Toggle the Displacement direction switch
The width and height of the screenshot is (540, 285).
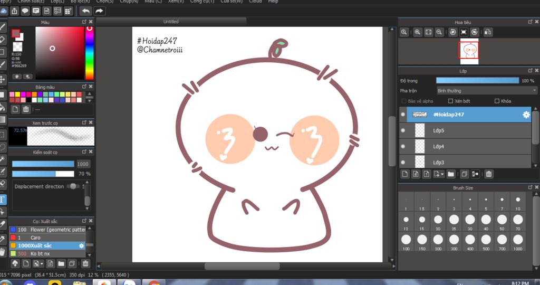coord(73,186)
